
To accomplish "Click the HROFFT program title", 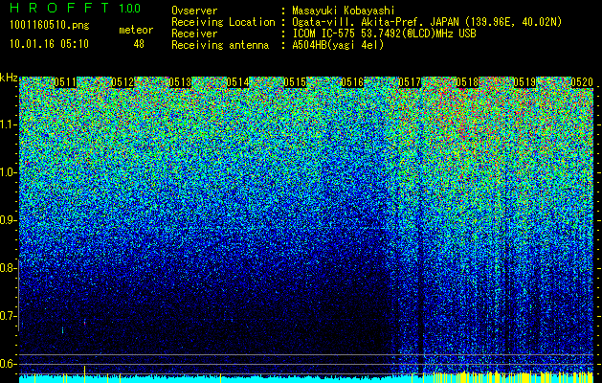I will (59, 8).
